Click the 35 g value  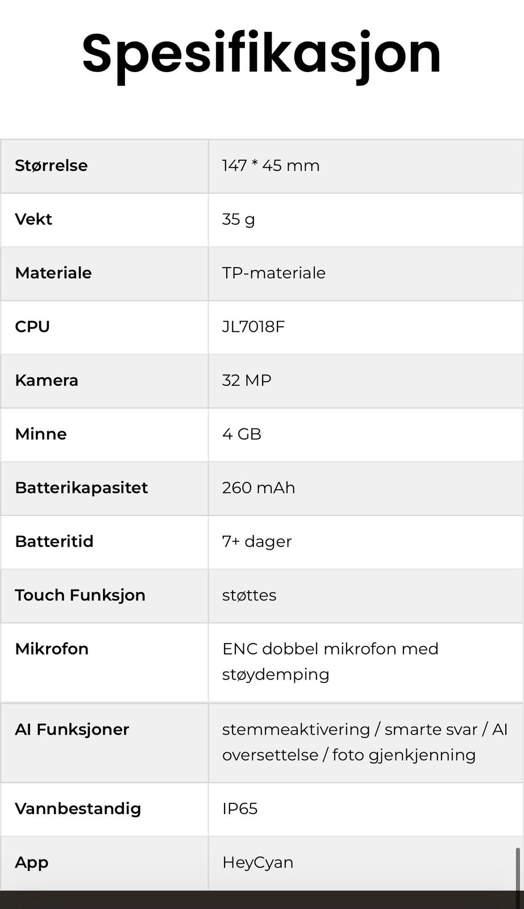coord(238,219)
